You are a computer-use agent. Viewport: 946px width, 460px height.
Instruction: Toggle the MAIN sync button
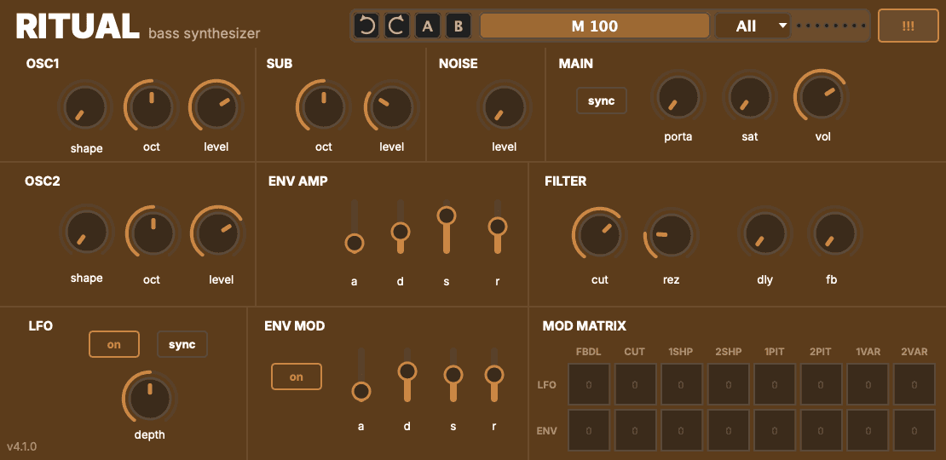coord(602,101)
